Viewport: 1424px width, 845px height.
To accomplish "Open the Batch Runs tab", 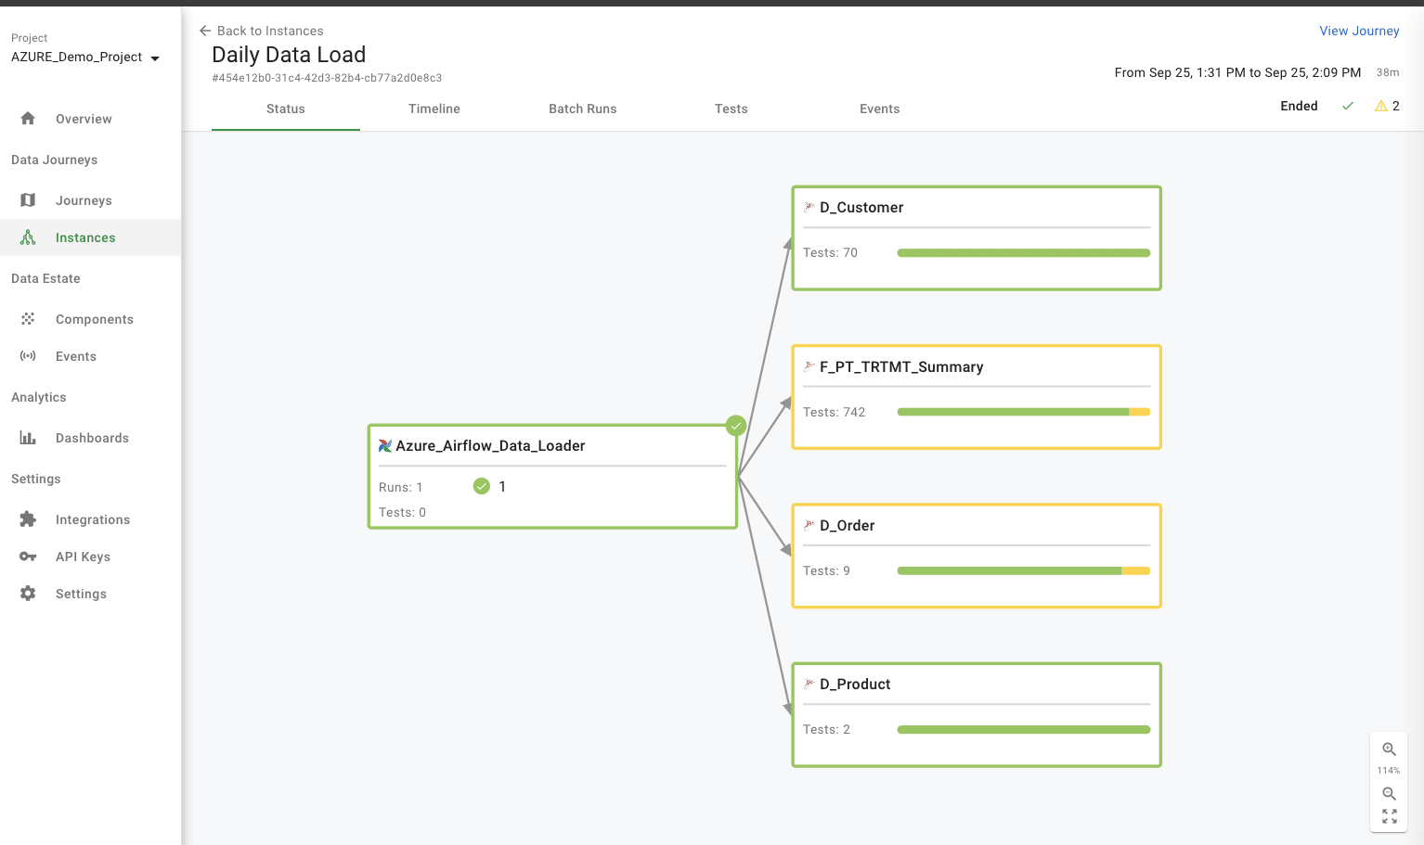I will tap(582, 109).
